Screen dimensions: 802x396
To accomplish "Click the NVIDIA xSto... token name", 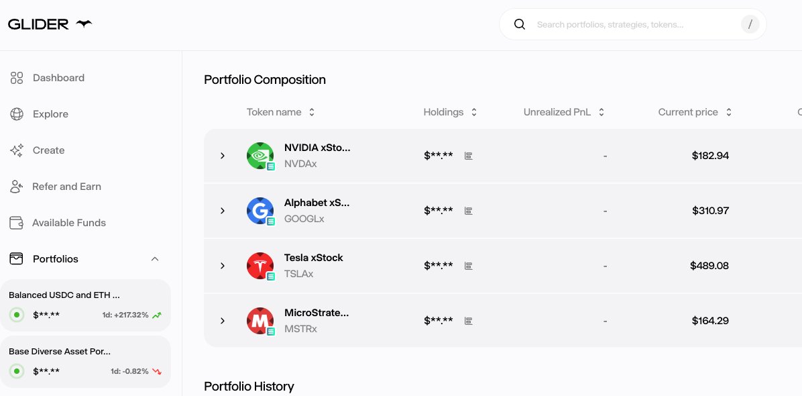I will pyautogui.click(x=317, y=148).
